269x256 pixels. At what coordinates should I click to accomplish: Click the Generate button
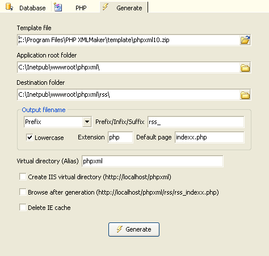click(134, 229)
